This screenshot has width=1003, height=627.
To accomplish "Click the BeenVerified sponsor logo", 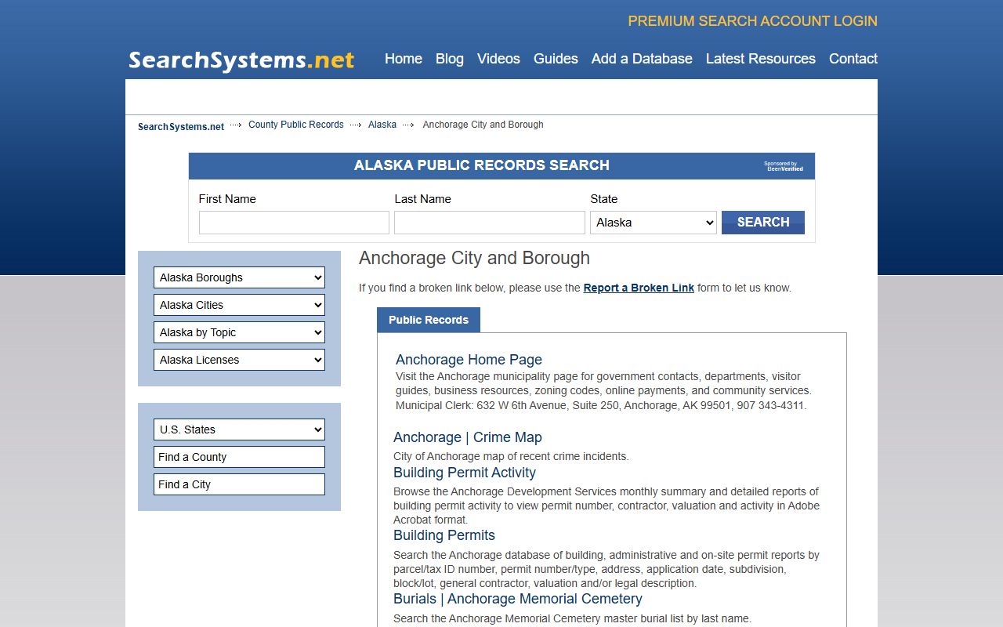I will [x=784, y=166].
